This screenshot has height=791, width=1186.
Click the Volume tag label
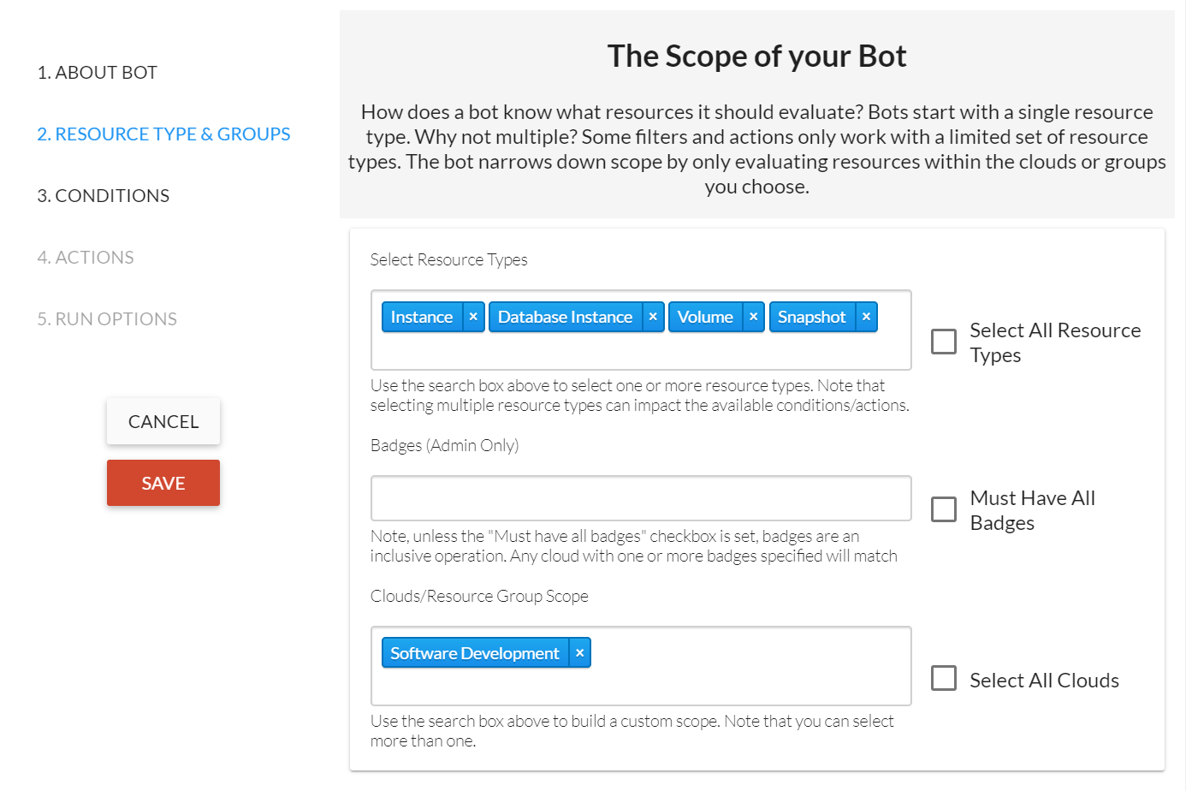705,317
